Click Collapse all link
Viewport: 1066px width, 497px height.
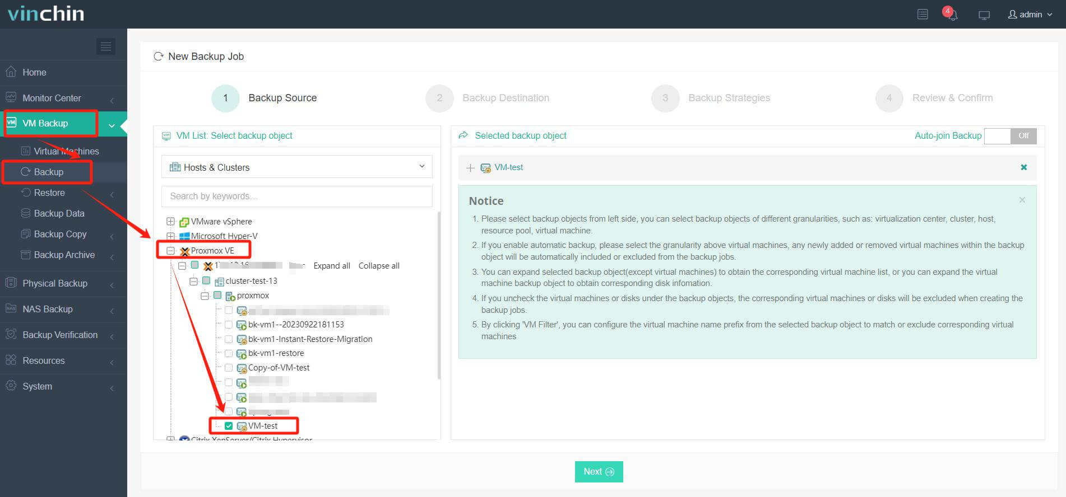coord(379,266)
